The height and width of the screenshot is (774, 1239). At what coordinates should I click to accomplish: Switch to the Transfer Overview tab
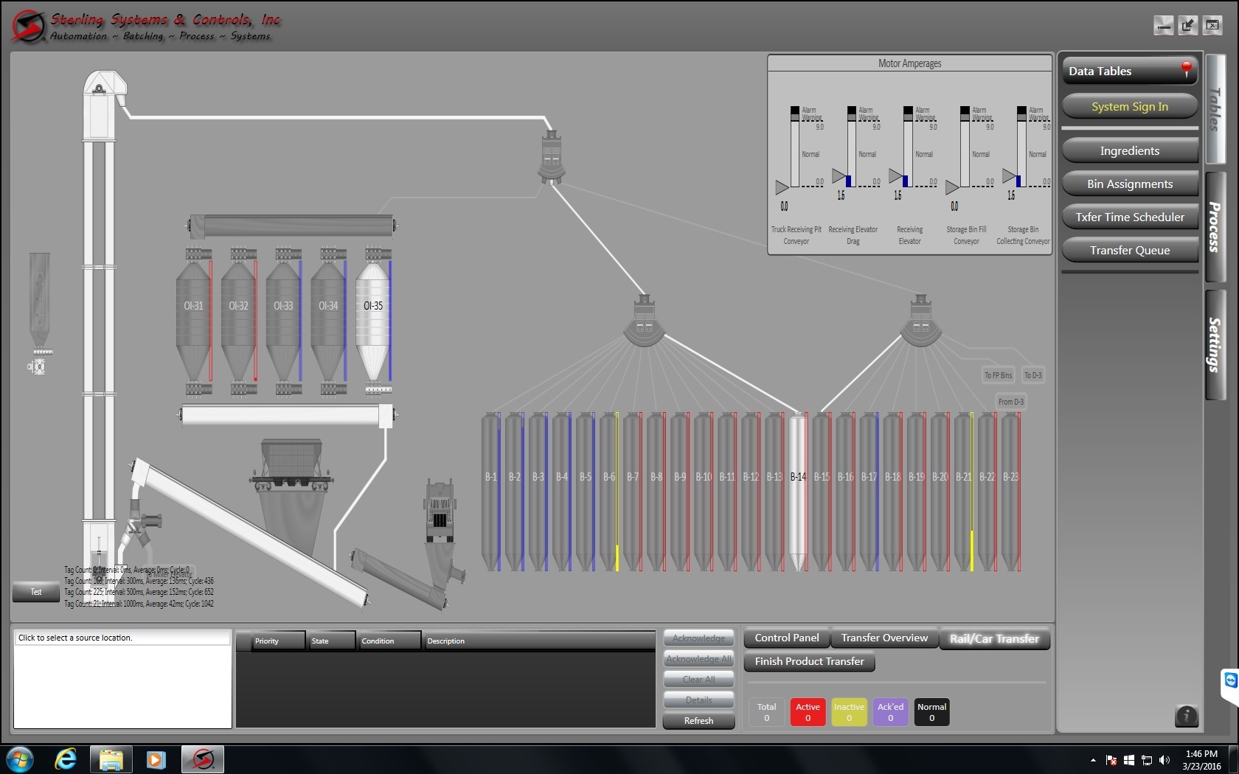[x=884, y=638]
